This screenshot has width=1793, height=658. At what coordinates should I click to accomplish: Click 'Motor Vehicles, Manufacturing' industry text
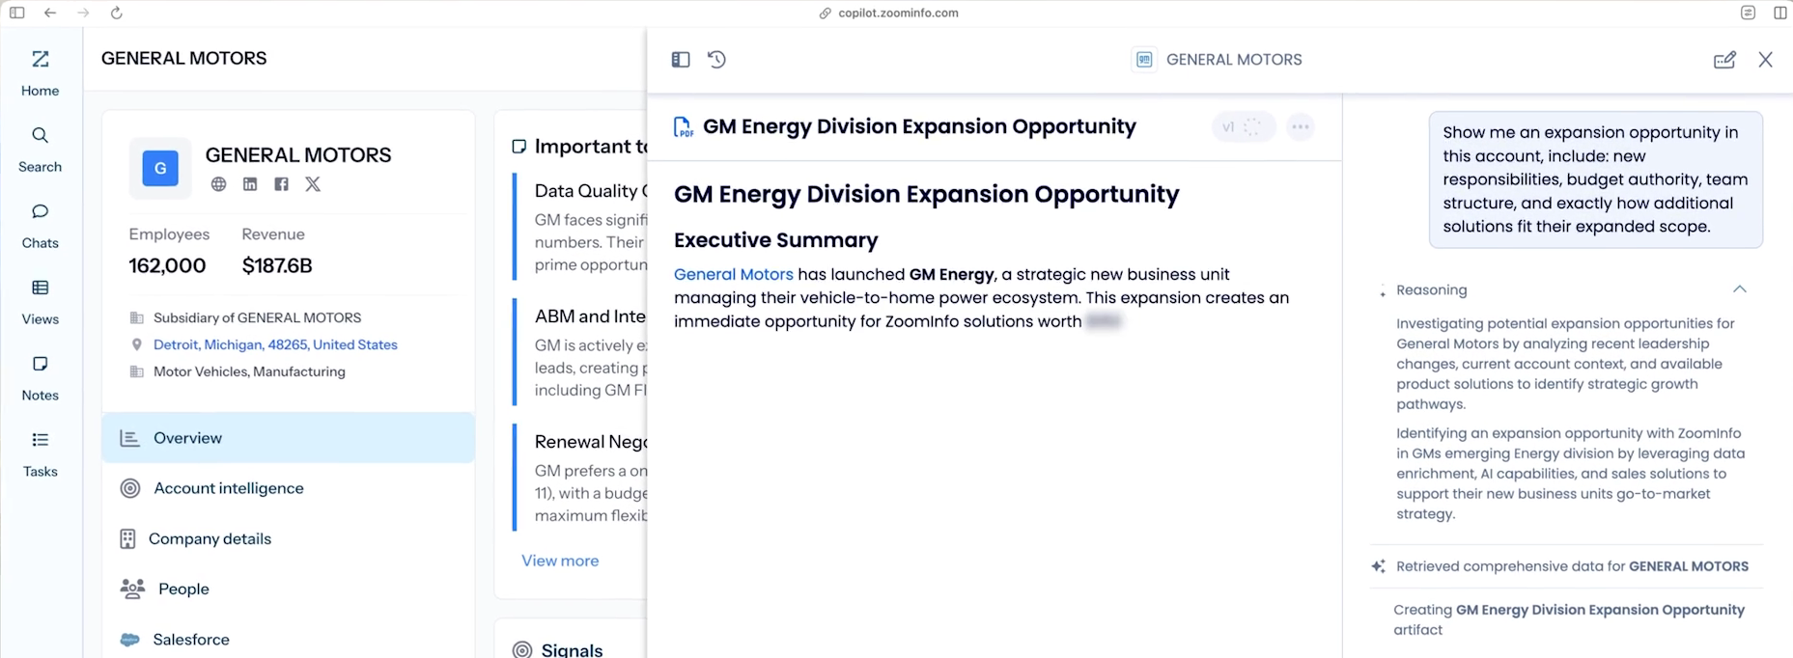coord(249,371)
